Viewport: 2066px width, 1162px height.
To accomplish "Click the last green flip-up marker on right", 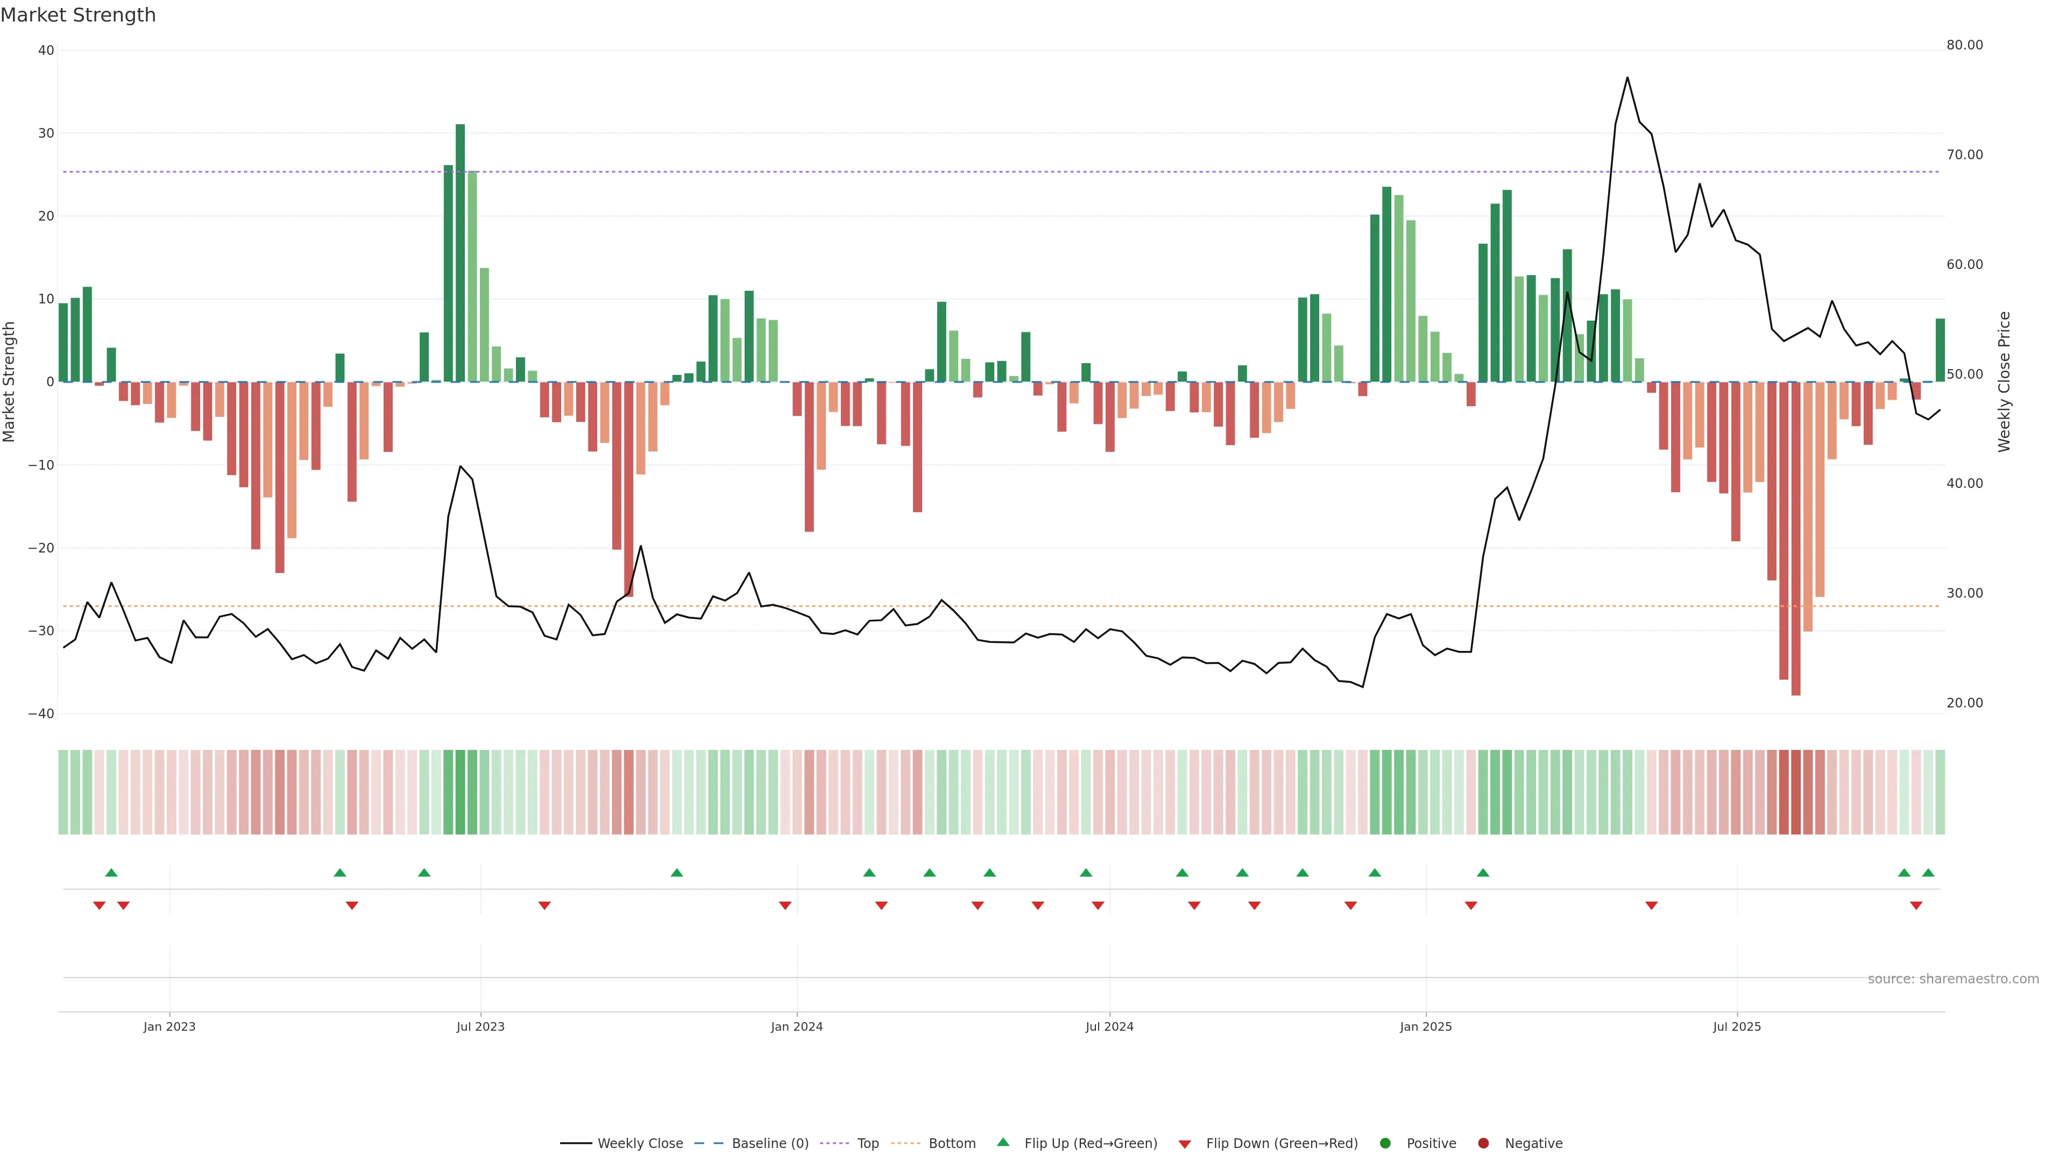I will point(1928,873).
